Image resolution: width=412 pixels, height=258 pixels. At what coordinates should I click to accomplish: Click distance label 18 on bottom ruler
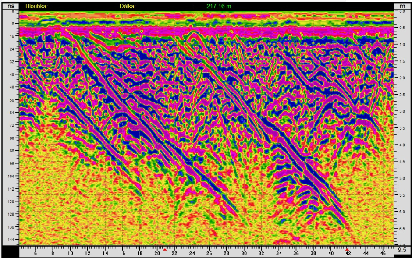[x=139, y=254]
